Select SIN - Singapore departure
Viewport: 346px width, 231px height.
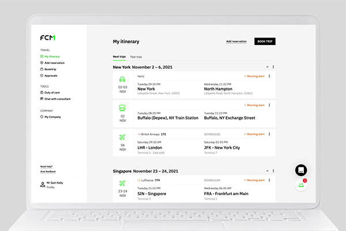click(x=152, y=194)
